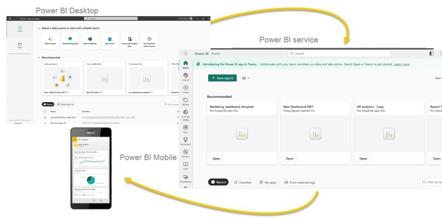Click the Search field in Power BI service
The height and width of the screenshot is (218, 442).
tap(338, 53)
